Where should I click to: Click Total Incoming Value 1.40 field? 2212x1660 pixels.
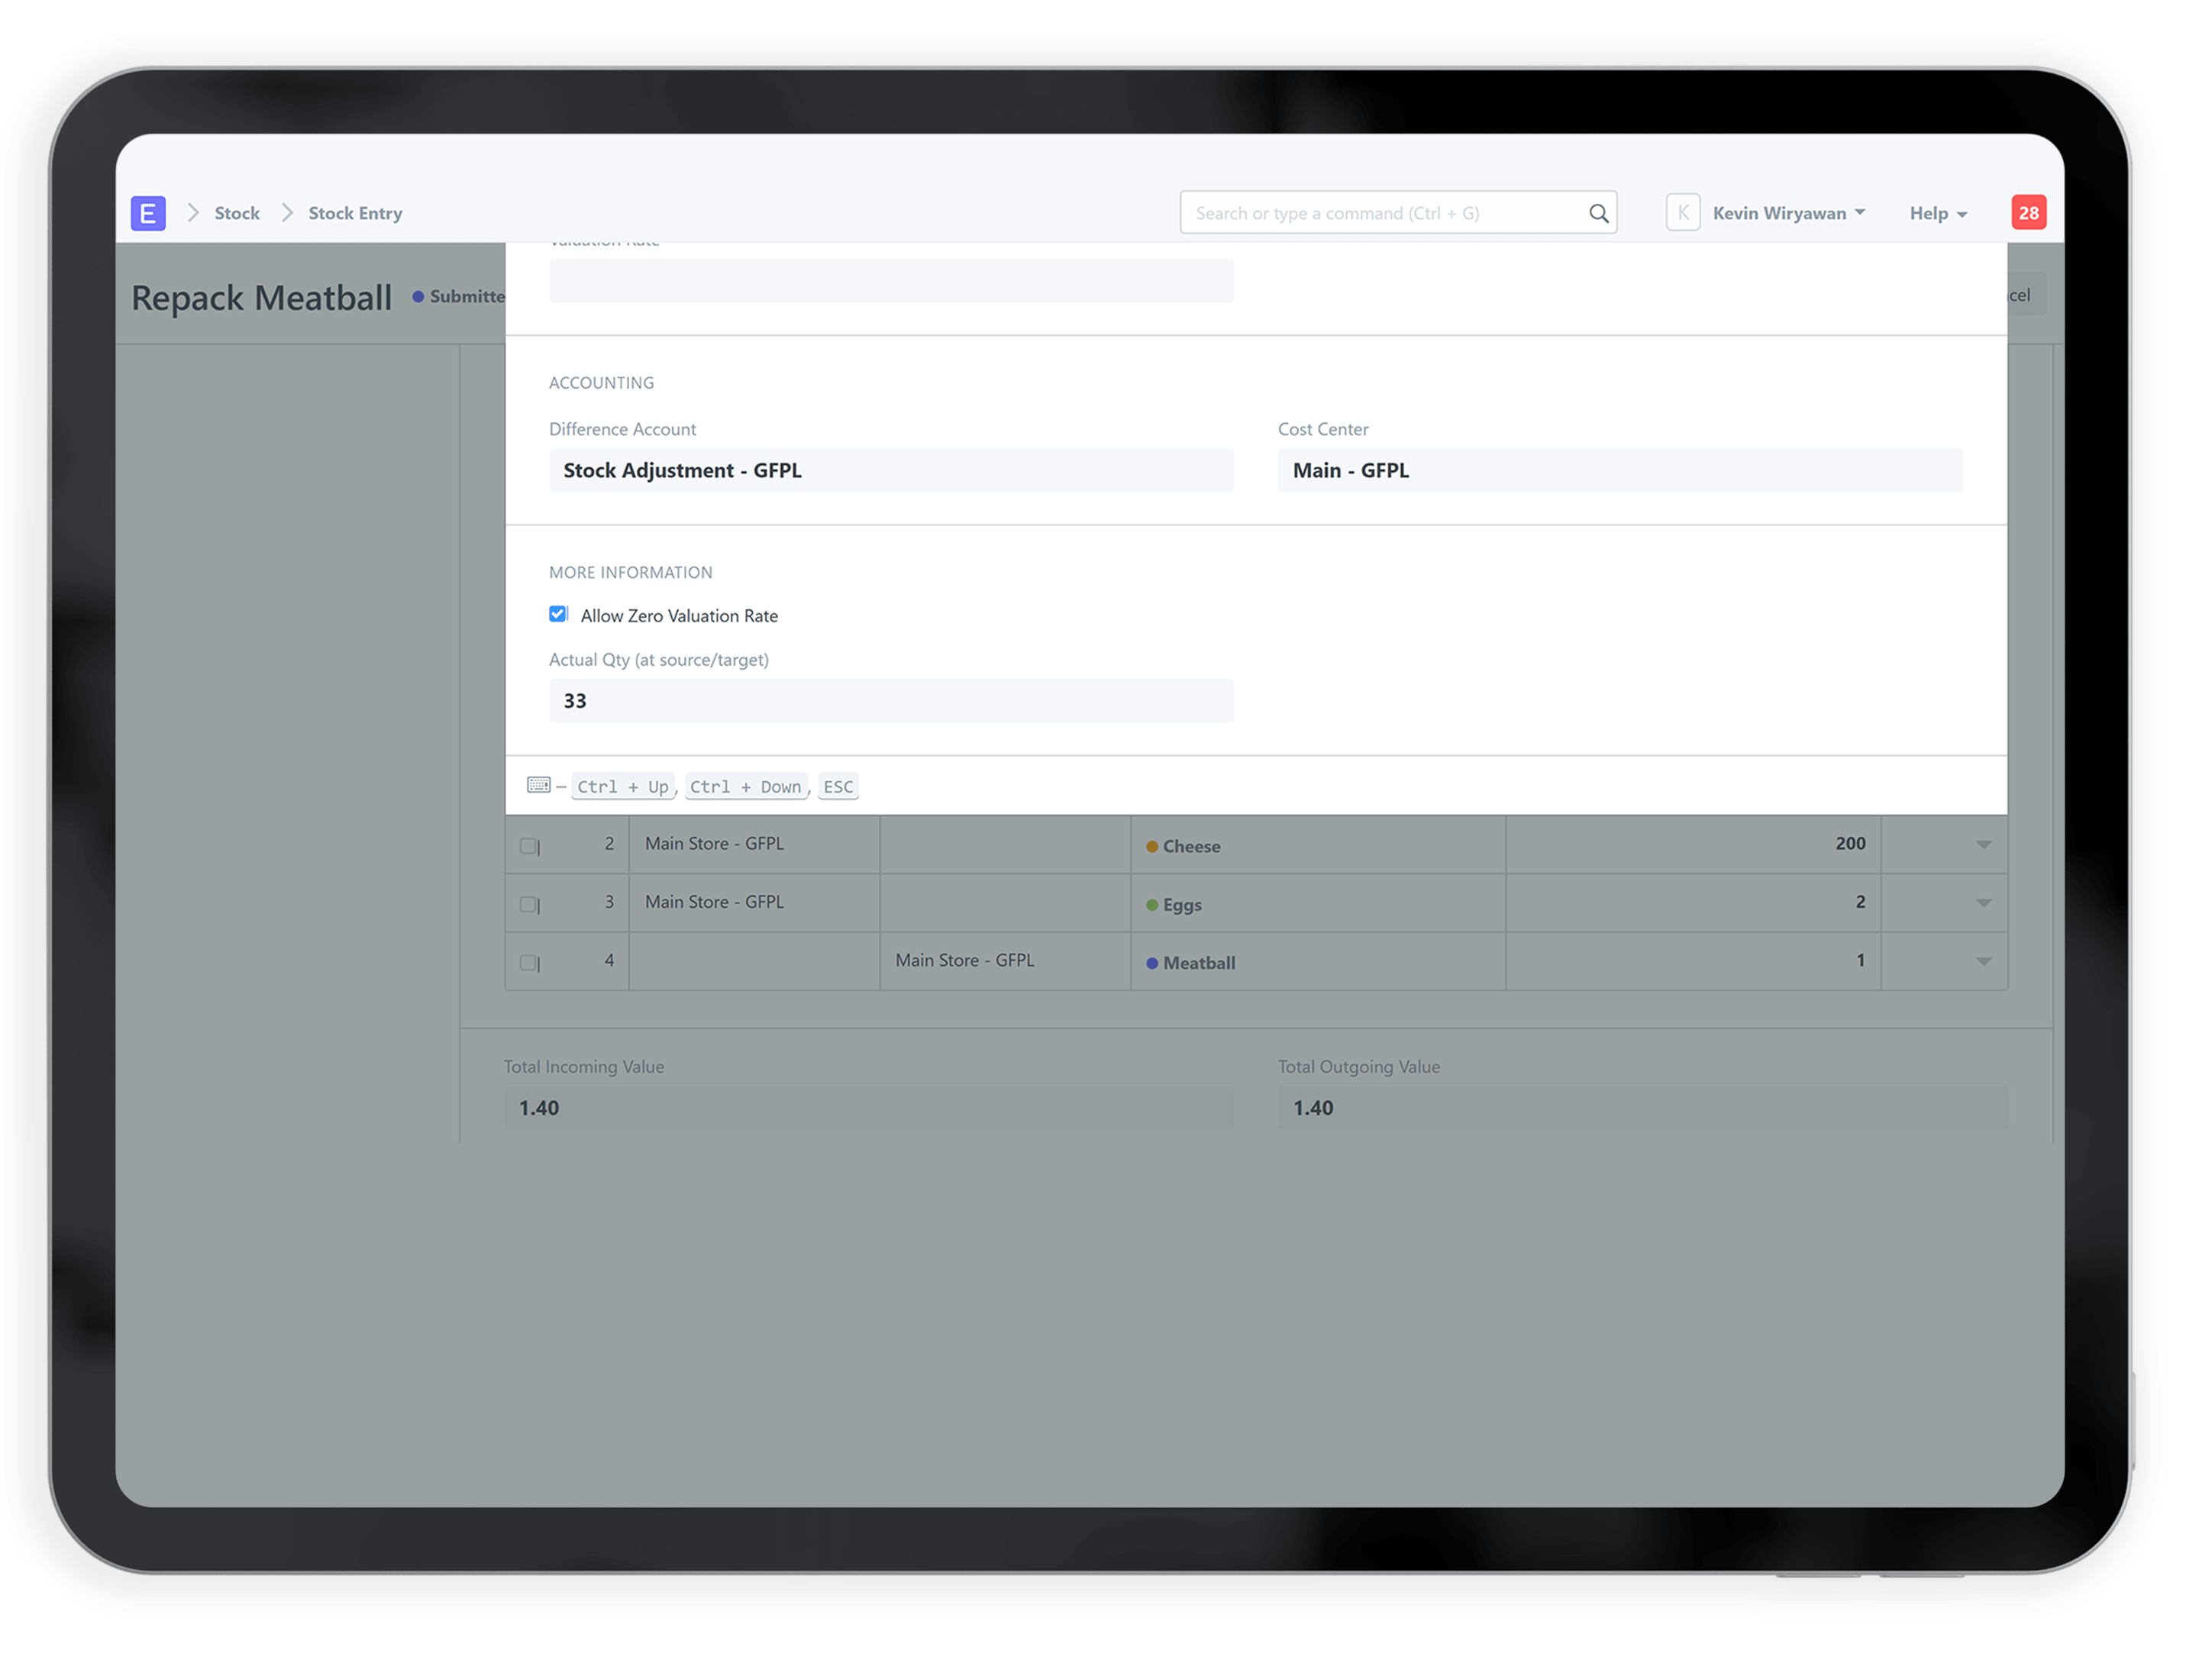(x=868, y=1108)
